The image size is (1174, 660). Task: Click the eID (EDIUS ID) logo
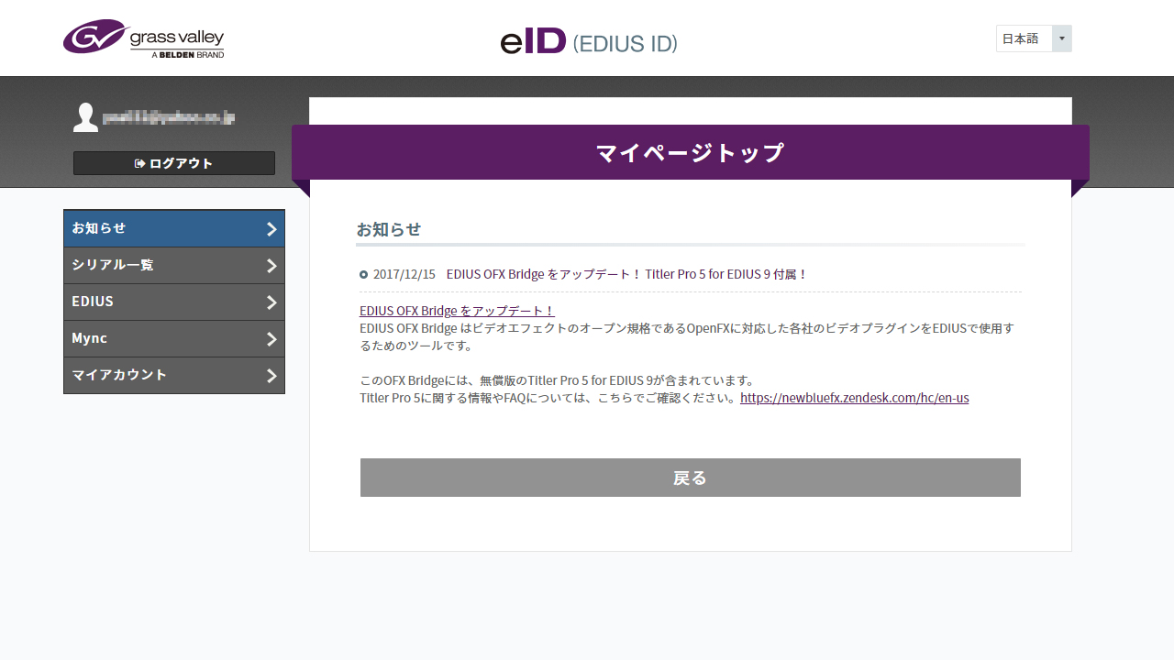coord(589,42)
